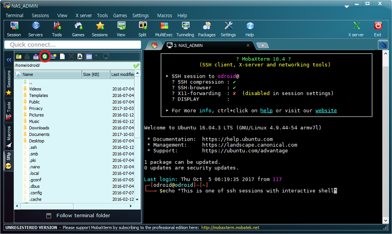Split the terminal via Split button
The image size is (392, 234).
point(143,29)
